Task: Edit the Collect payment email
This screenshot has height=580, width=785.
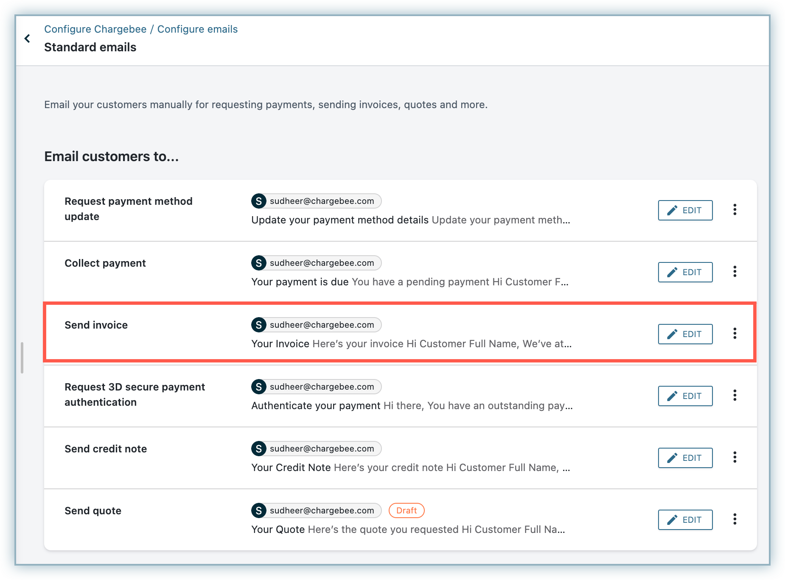Action: point(685,272)
